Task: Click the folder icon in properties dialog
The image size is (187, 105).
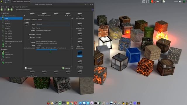Action: click(x=27, y=24)
